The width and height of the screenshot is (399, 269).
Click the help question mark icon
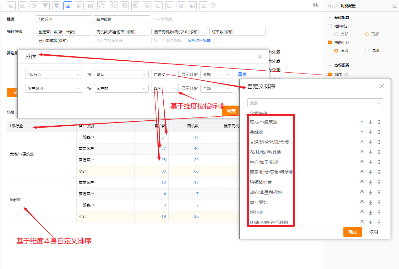(213, 5)
